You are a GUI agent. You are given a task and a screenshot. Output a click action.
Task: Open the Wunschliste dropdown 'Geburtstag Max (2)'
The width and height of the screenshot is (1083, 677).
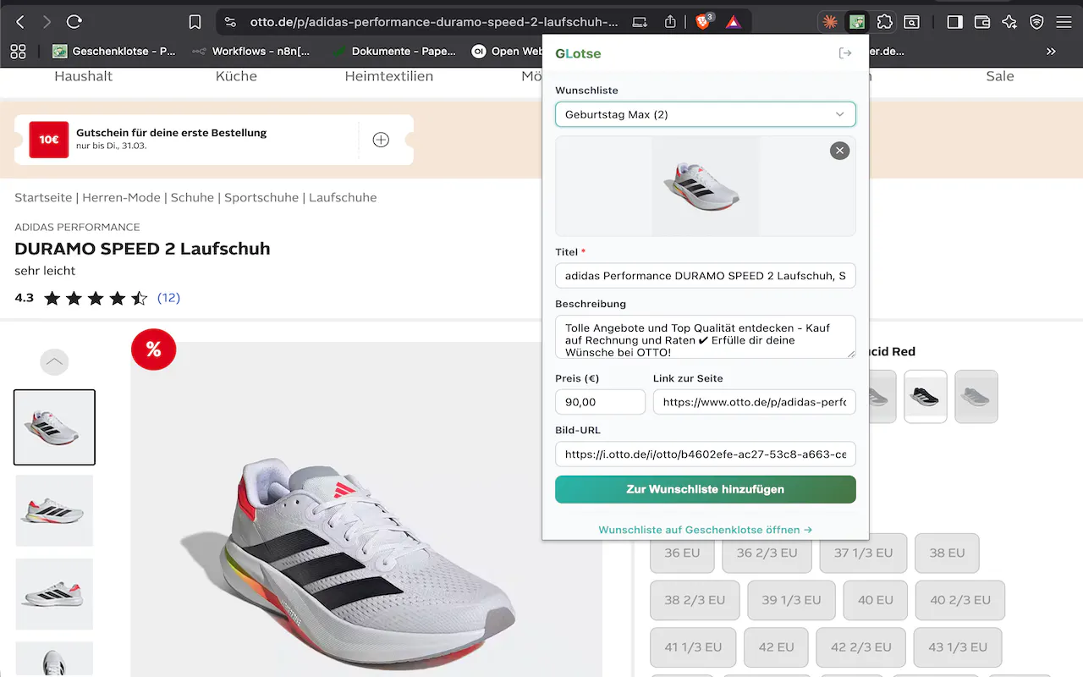pyautogui.click(x=705, y=114)
